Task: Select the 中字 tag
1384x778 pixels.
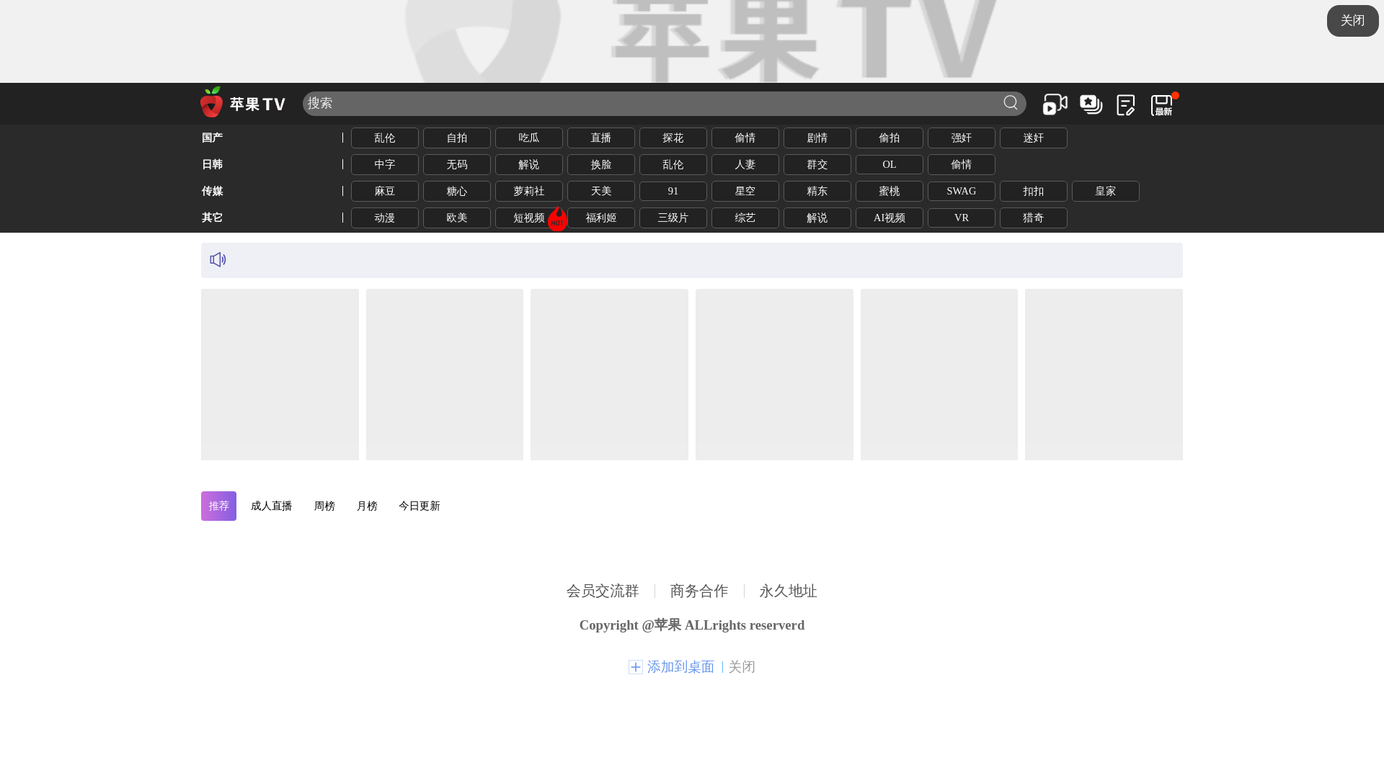Action: tap(385, 165)
